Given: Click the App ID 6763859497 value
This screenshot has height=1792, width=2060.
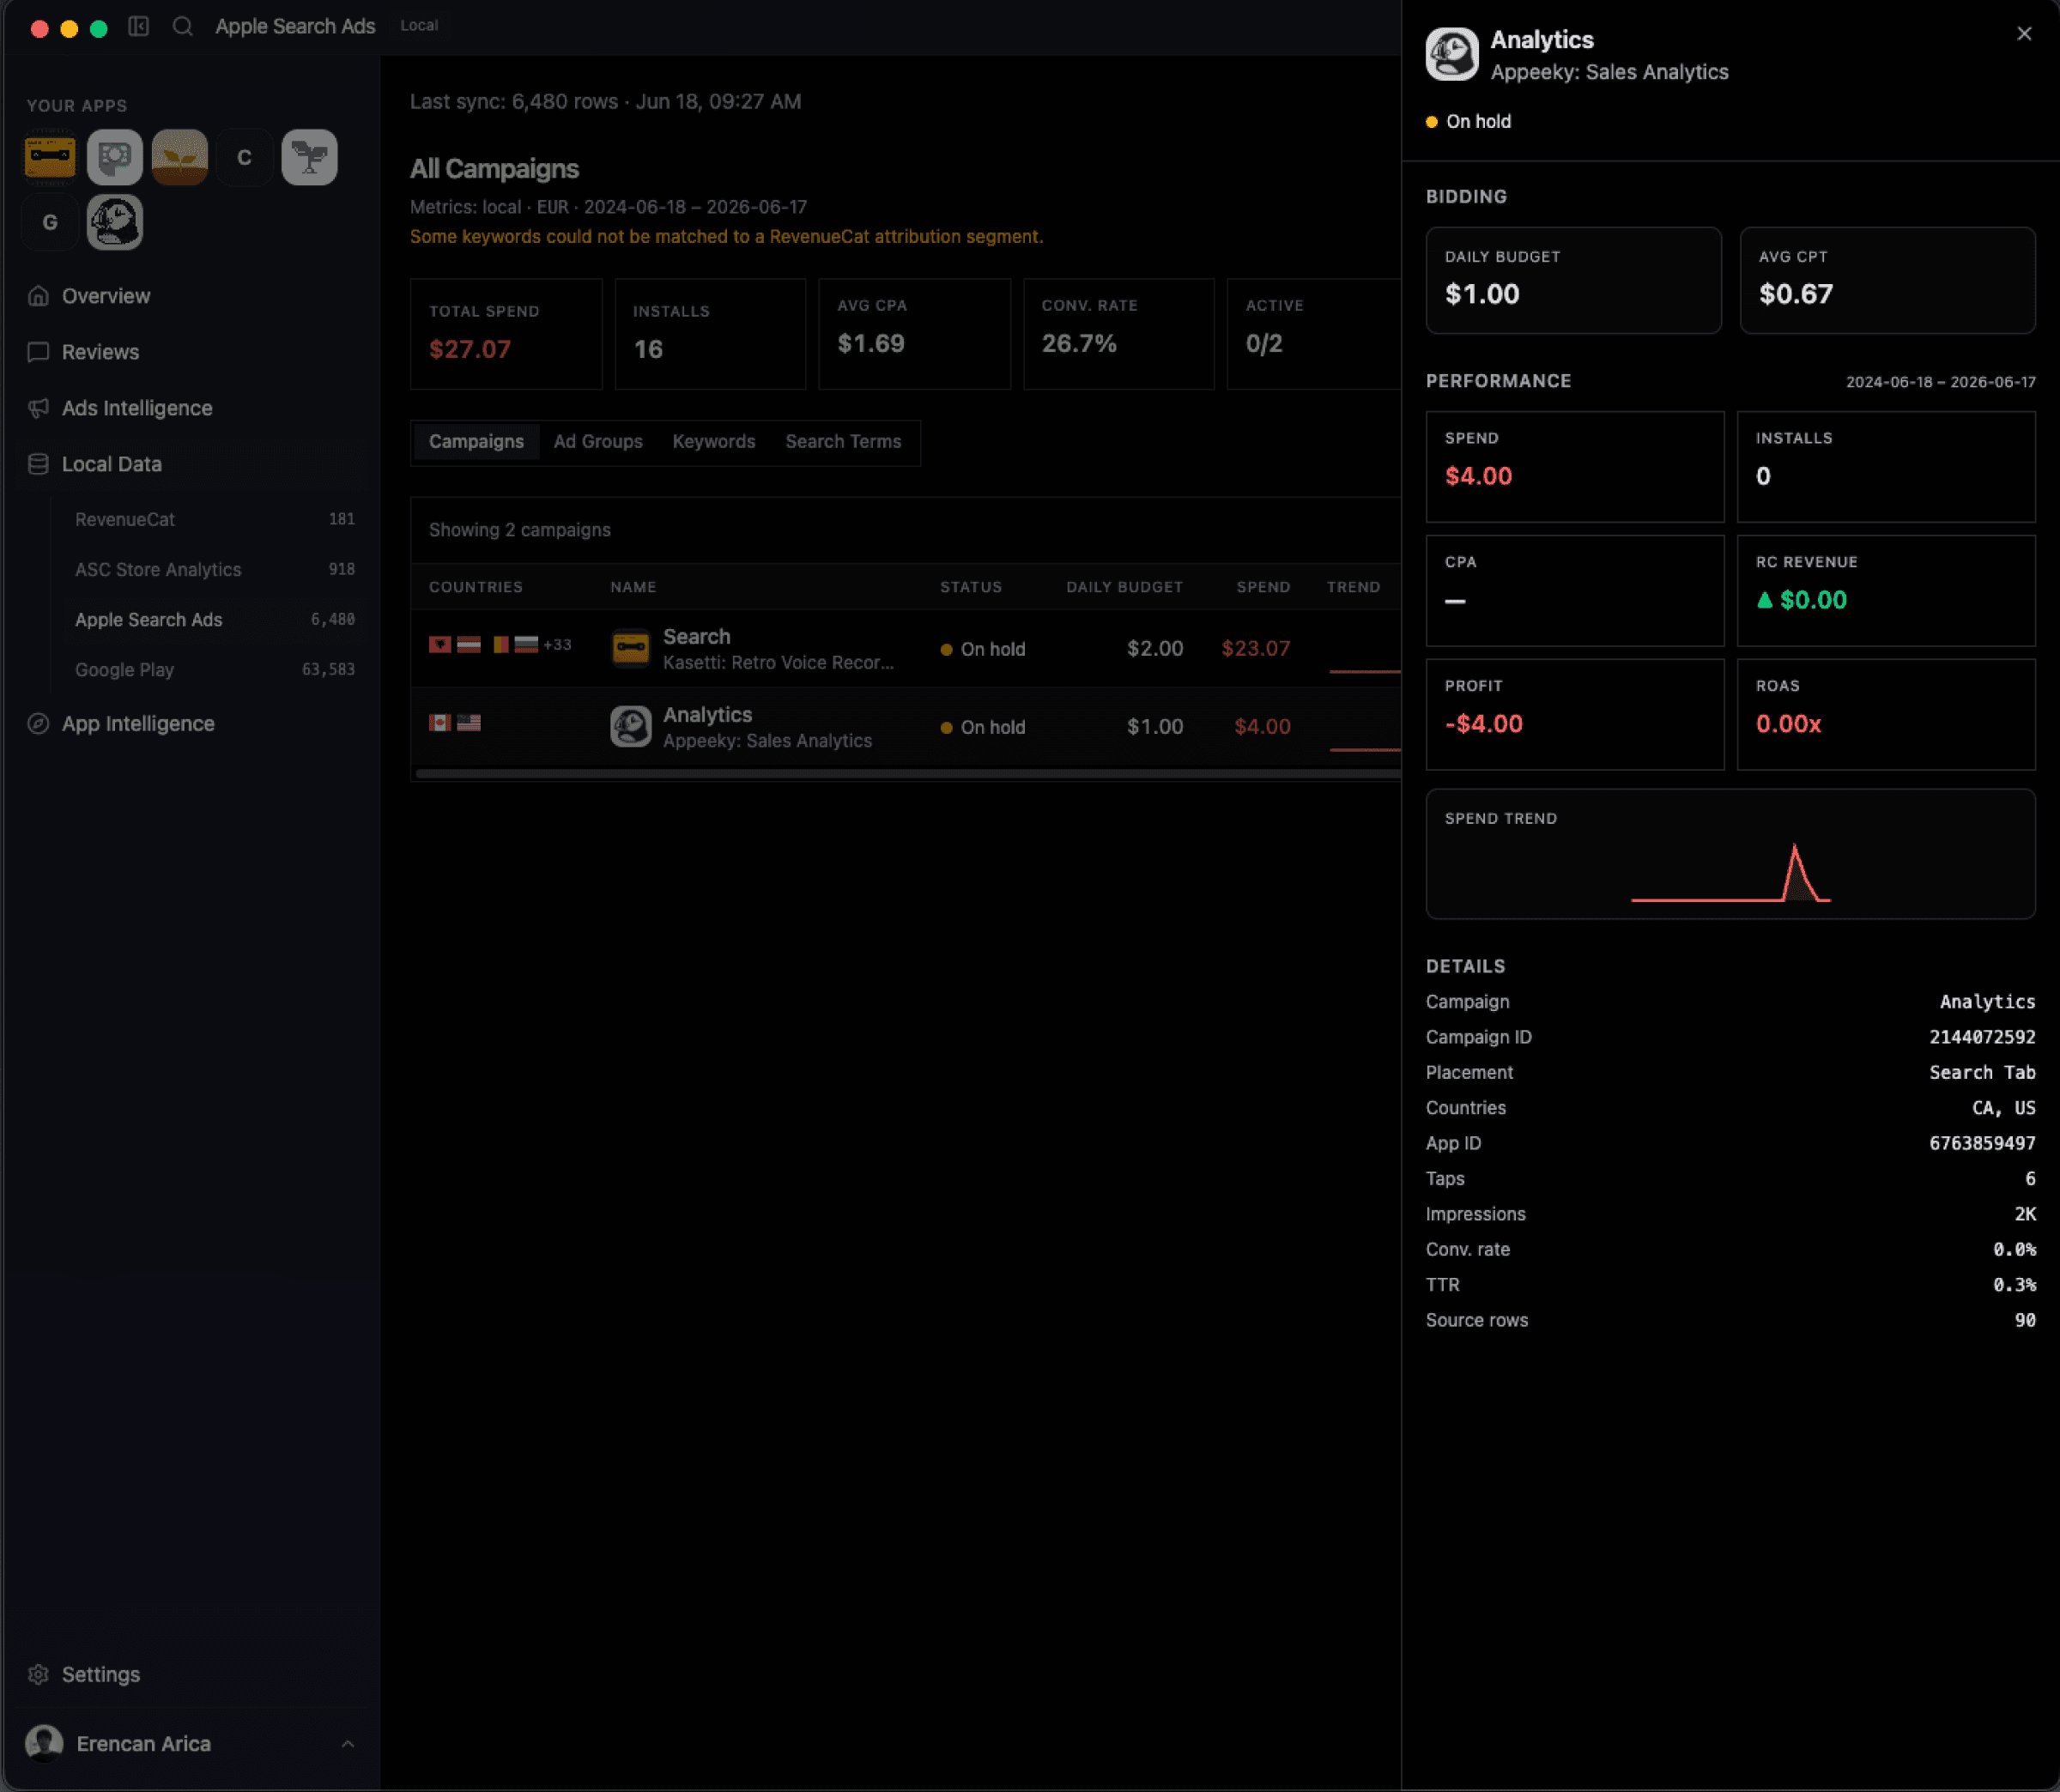Looking at the screenshot, I should click(1982, 1143).
